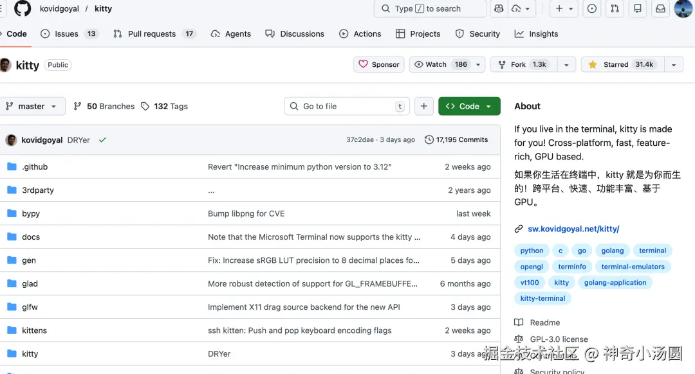The image size is (695, 374).
Task: Expand the green Code dropdown
Action: click(x=469, y=106)
